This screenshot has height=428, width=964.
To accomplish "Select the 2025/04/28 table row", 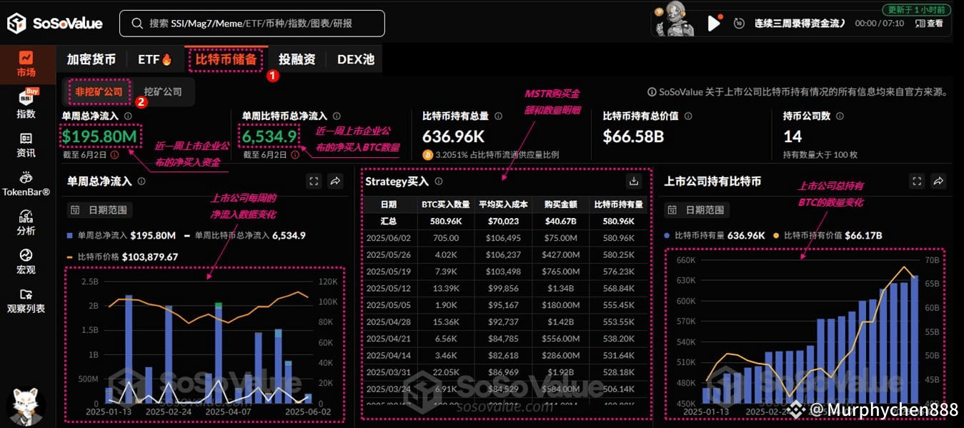I will pyautogui.click(x=505, y=322).
